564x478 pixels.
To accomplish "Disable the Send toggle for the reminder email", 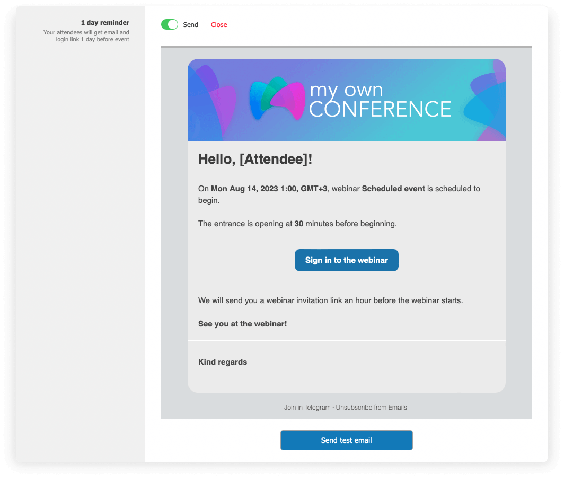I will point(169,24).
